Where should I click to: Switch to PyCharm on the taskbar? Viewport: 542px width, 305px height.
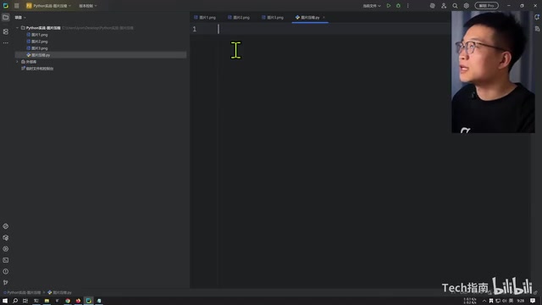[88, 301]
